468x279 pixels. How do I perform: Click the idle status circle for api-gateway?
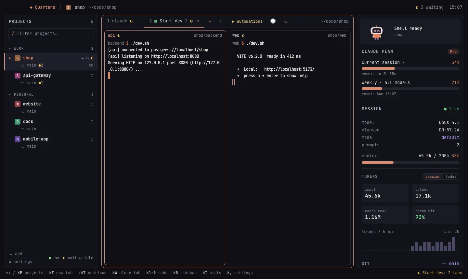[x=92, y=76]
